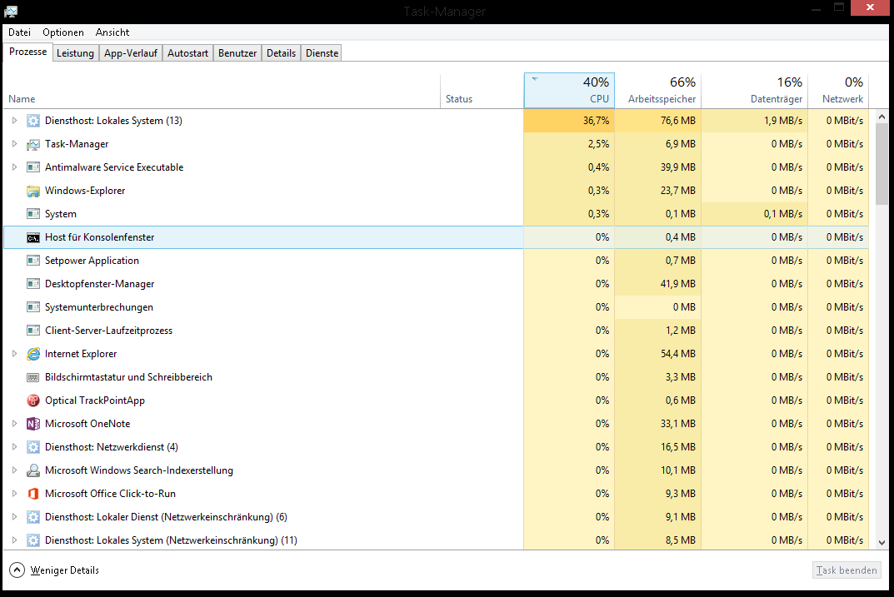Select the Prozesse tab
Screen dimensions: 894x597
(28, 52)
